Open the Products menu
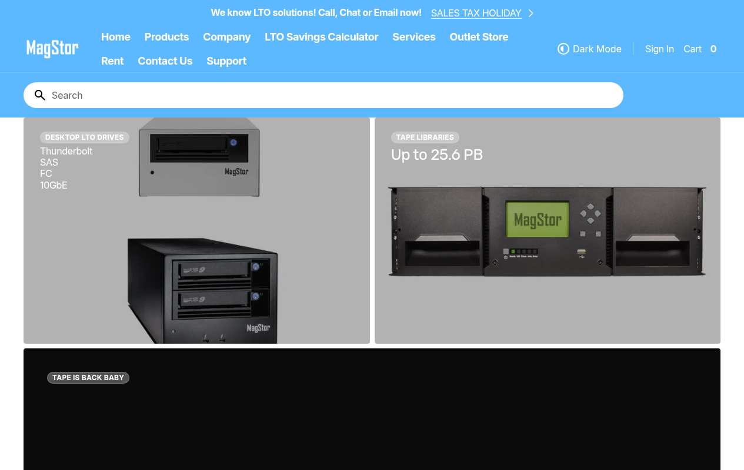The height and width of the screenshot is (470, 744). [x=166, y=37]
